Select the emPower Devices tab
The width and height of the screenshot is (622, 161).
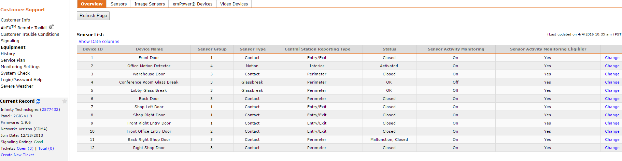click(193, 4)
